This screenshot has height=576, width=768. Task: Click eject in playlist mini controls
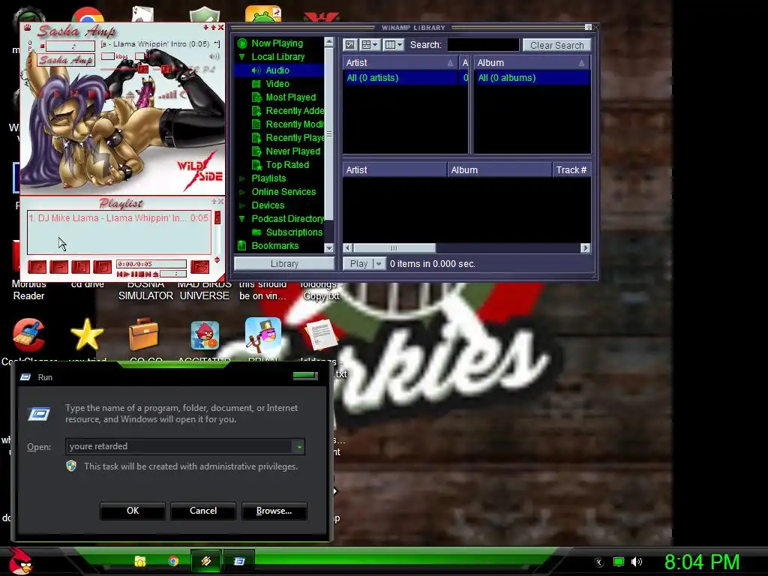click(x=155, y=274)
